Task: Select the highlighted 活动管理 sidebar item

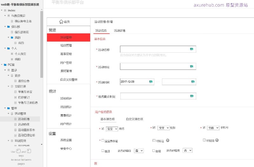Action: (69, 37)
